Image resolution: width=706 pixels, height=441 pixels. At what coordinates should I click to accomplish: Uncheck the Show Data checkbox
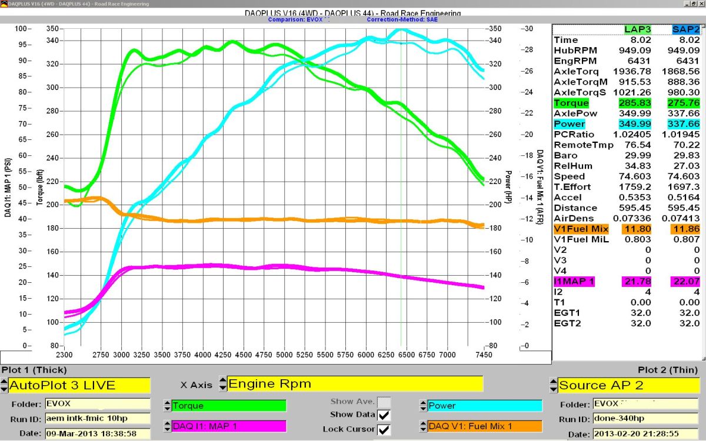(x=384, y=415)
